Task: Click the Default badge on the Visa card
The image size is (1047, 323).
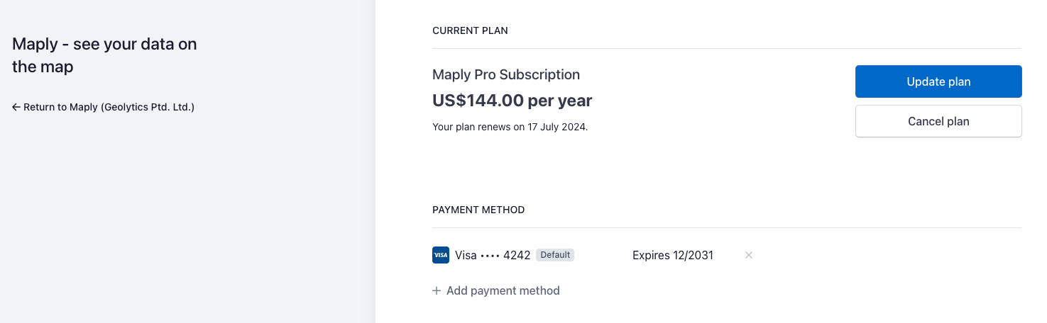Action: 555,255
